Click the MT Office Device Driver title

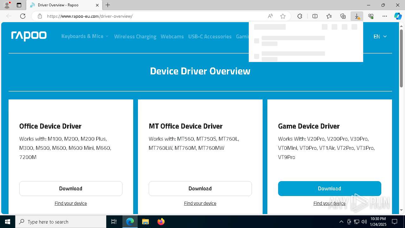click(186, 126)
